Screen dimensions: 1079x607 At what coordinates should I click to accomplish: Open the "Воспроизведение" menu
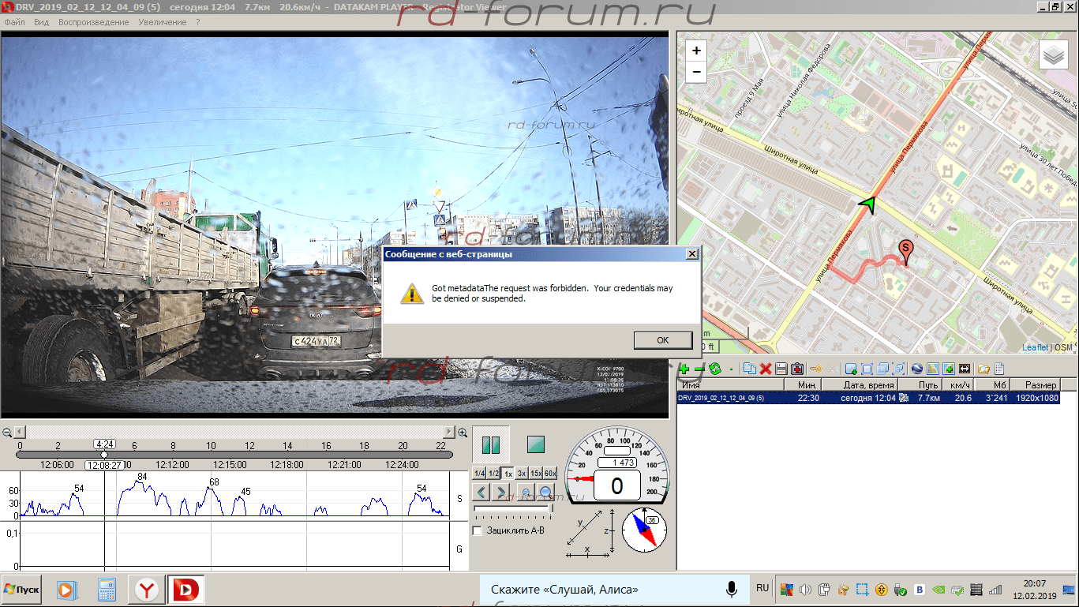(x=93, y=22)
